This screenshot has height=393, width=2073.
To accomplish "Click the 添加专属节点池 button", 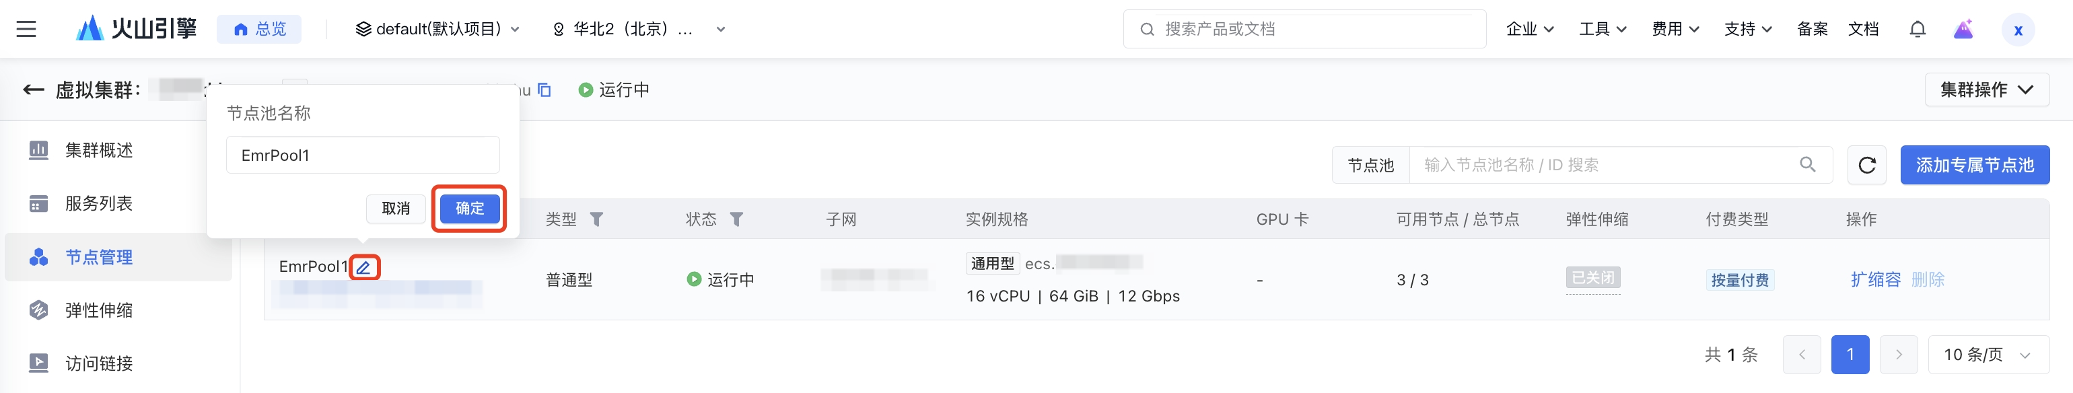I will coord(1975,165).
